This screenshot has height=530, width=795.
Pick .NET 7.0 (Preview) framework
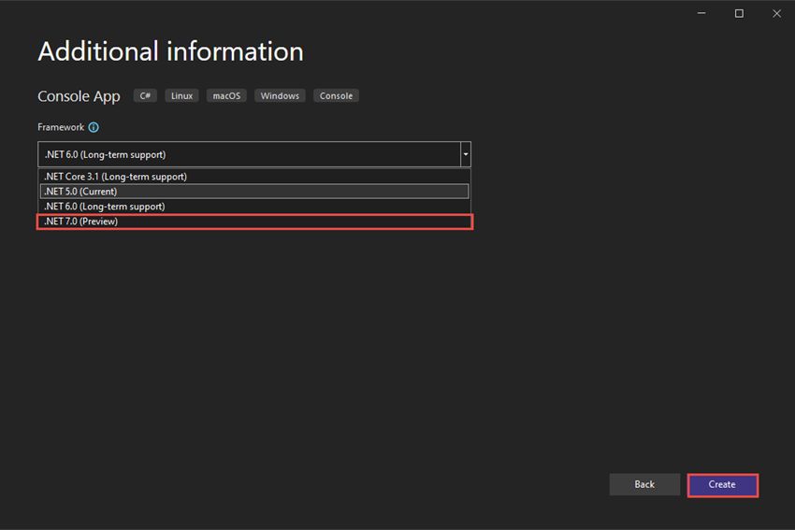(254, 222)
